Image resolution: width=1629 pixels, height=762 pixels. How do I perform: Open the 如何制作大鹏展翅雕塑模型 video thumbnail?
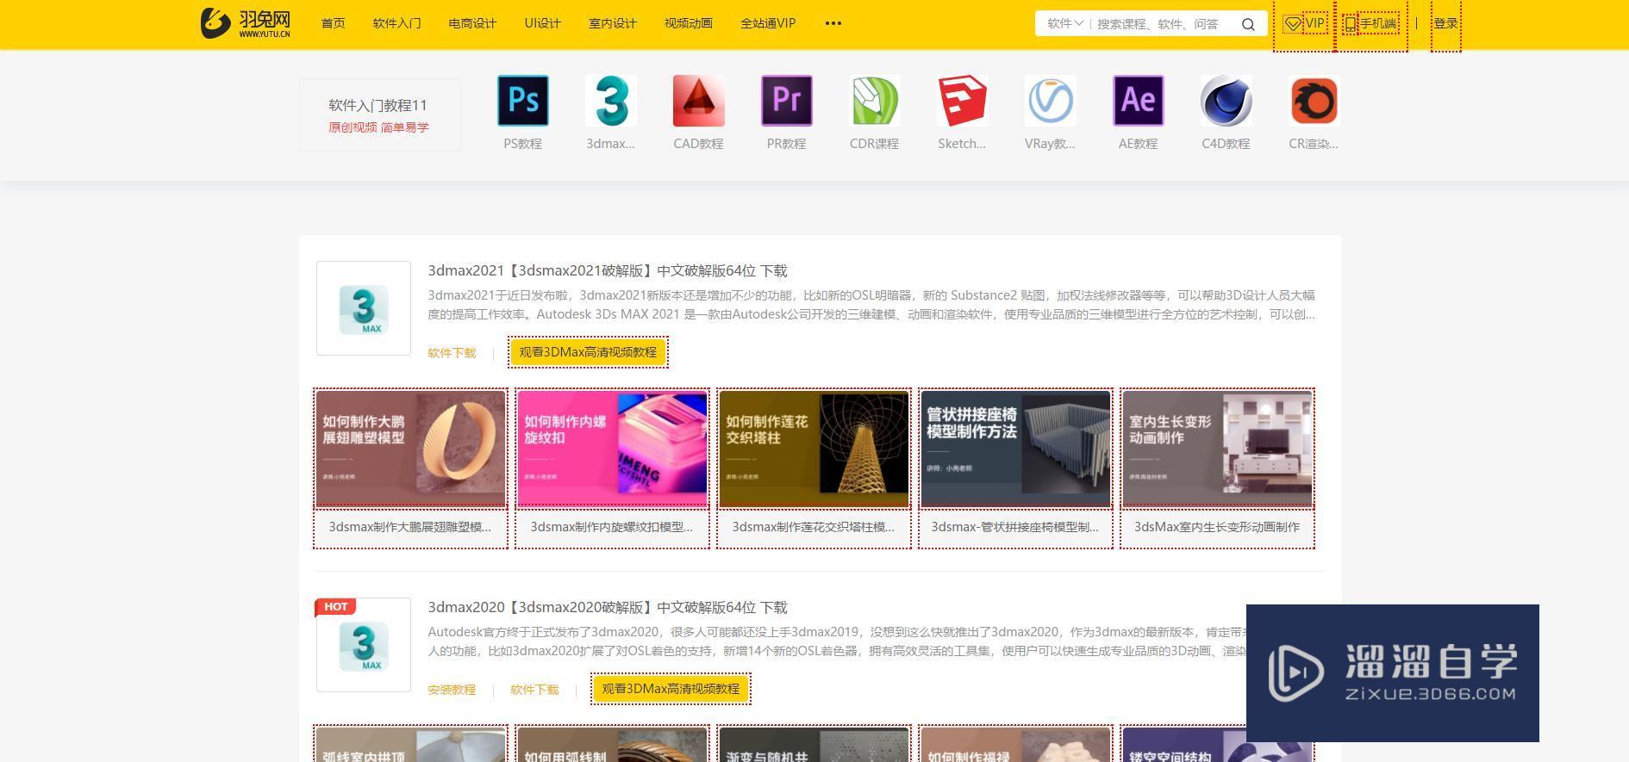click(410, 448)
